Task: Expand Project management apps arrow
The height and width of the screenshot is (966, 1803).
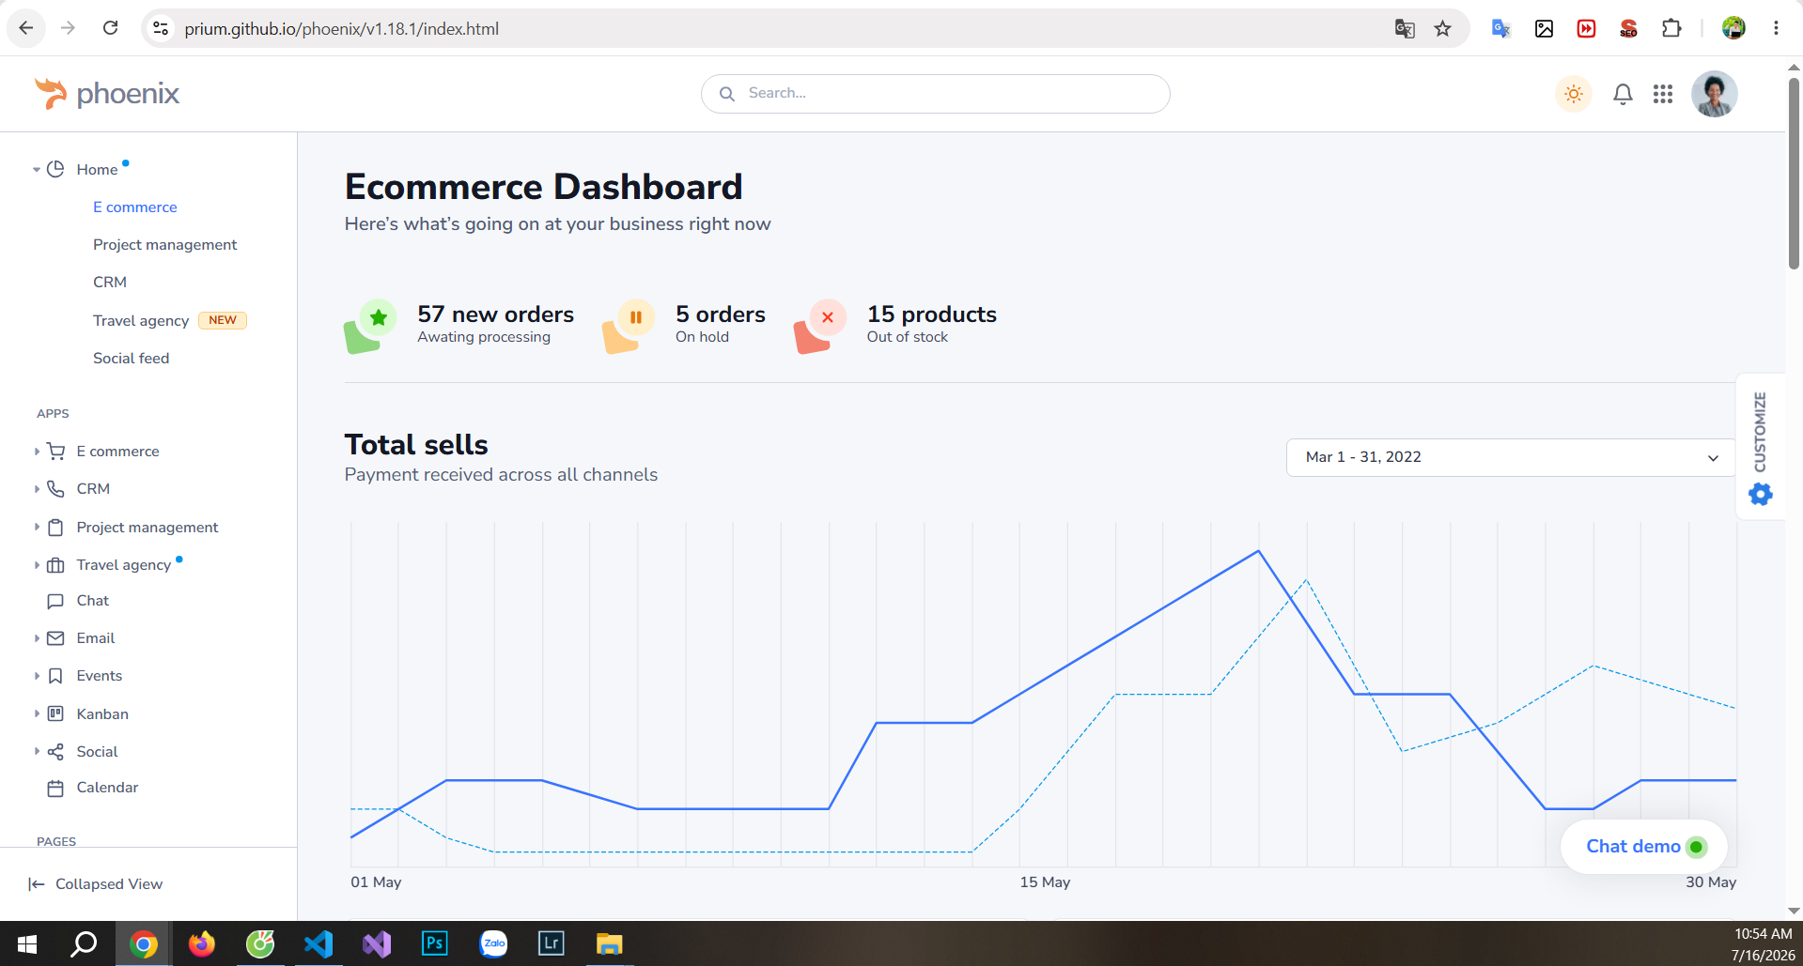Action: (37, 528)
